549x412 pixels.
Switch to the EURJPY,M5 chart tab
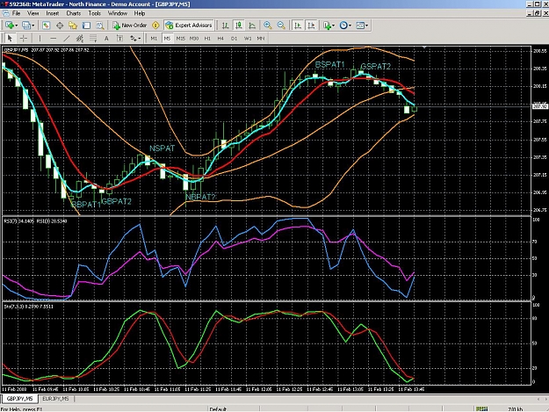(x=55, y=399)
